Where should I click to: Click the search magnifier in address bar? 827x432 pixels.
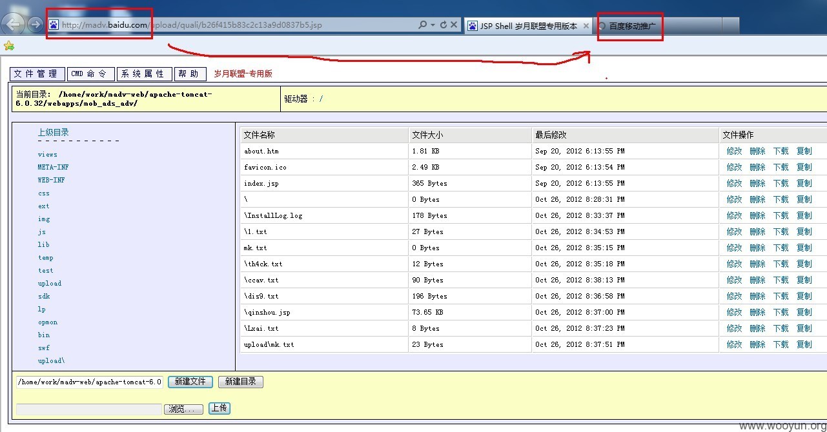pyautogui.click(x=422, y=25)
